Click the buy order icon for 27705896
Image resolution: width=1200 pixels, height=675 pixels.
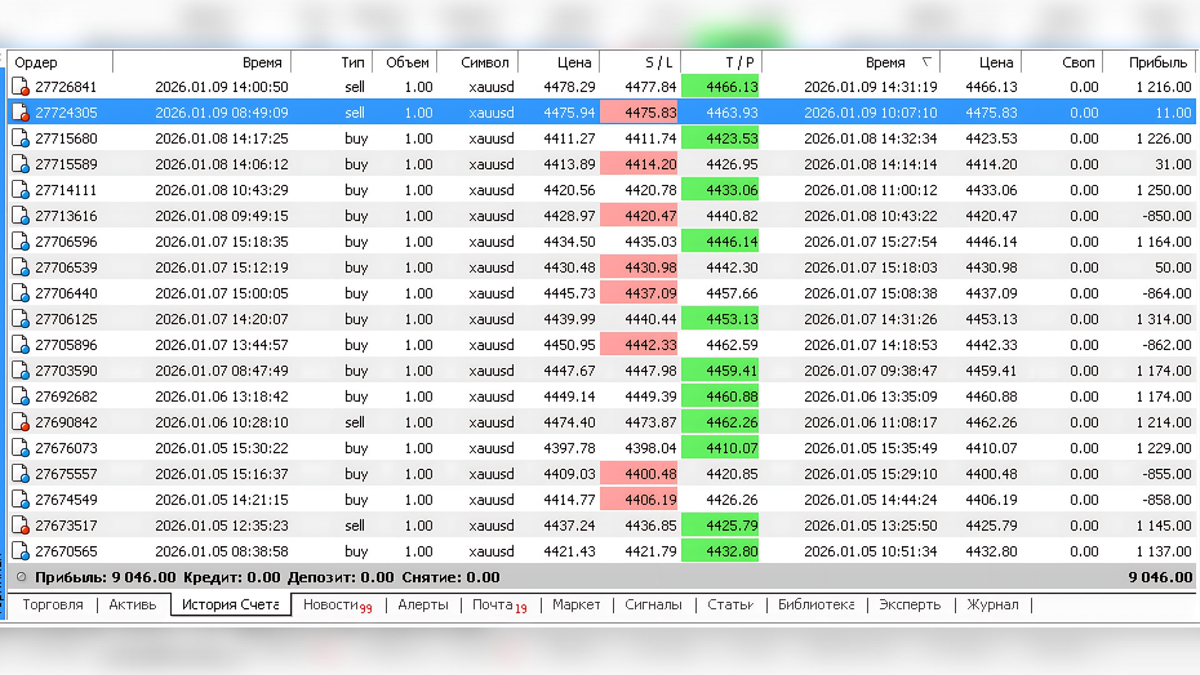point(21,344)
